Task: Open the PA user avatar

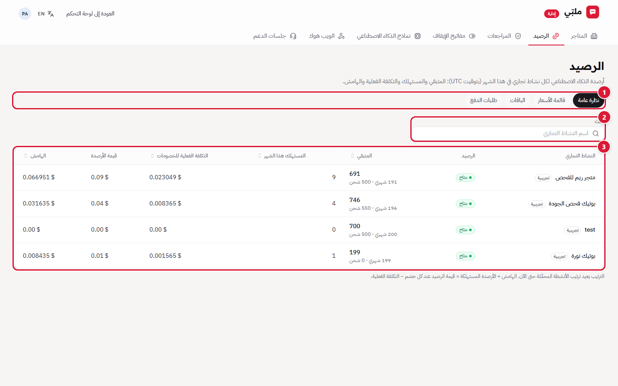Action: pos(25,14)
